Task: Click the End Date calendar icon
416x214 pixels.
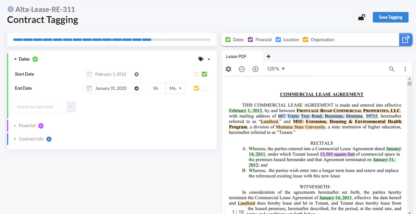Action: click(x=89, y=88)
